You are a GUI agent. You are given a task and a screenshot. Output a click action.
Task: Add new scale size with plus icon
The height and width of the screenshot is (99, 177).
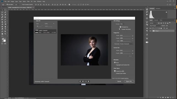54,24
